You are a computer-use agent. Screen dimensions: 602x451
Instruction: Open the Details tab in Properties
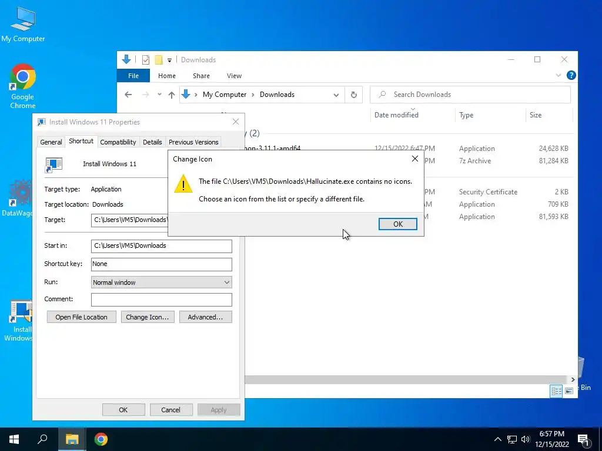point(152,142)
